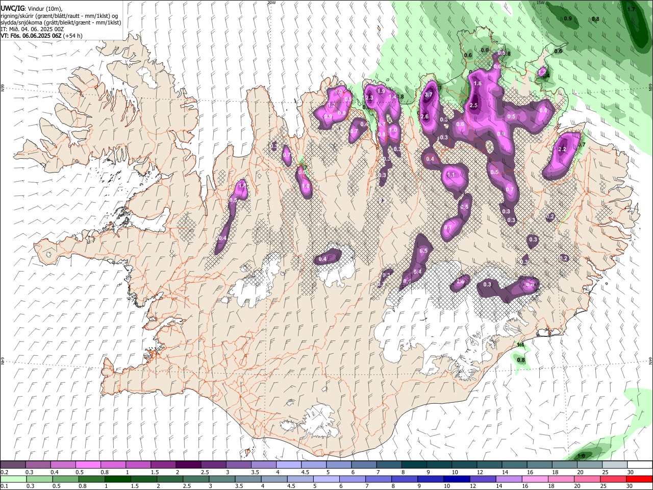The height and width of the screenshot is (490, 653).
Task: Click the 64N latitude label on the right edge
Action: 650,360
